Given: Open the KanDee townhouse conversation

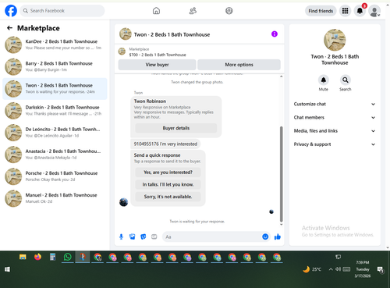Looking at the screenshot, I should pos(55,44).
